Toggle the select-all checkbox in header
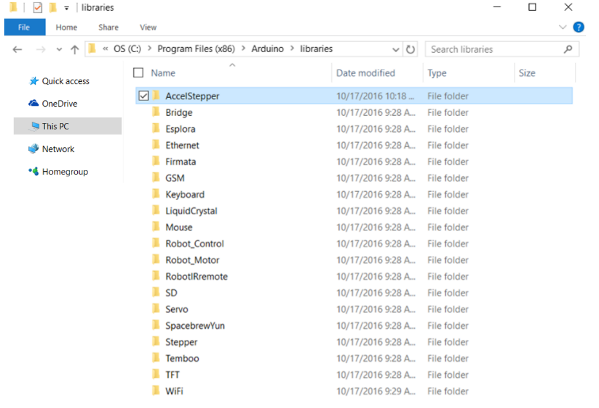599x408 pixels. point(138,73)
